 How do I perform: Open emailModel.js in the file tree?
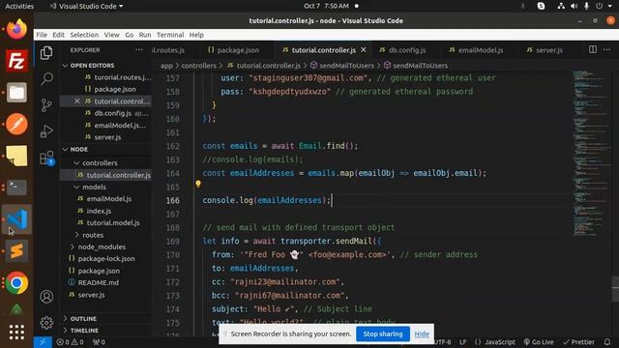[x=109, y=199]
